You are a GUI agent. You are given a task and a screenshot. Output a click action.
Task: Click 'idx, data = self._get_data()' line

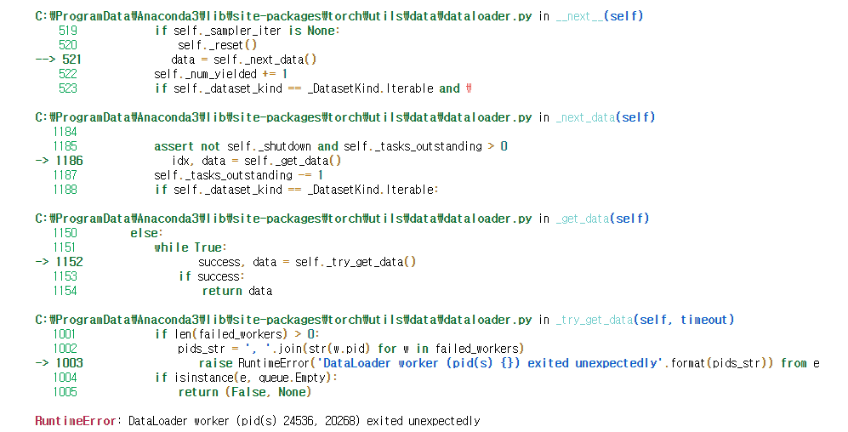click(257, 161)
